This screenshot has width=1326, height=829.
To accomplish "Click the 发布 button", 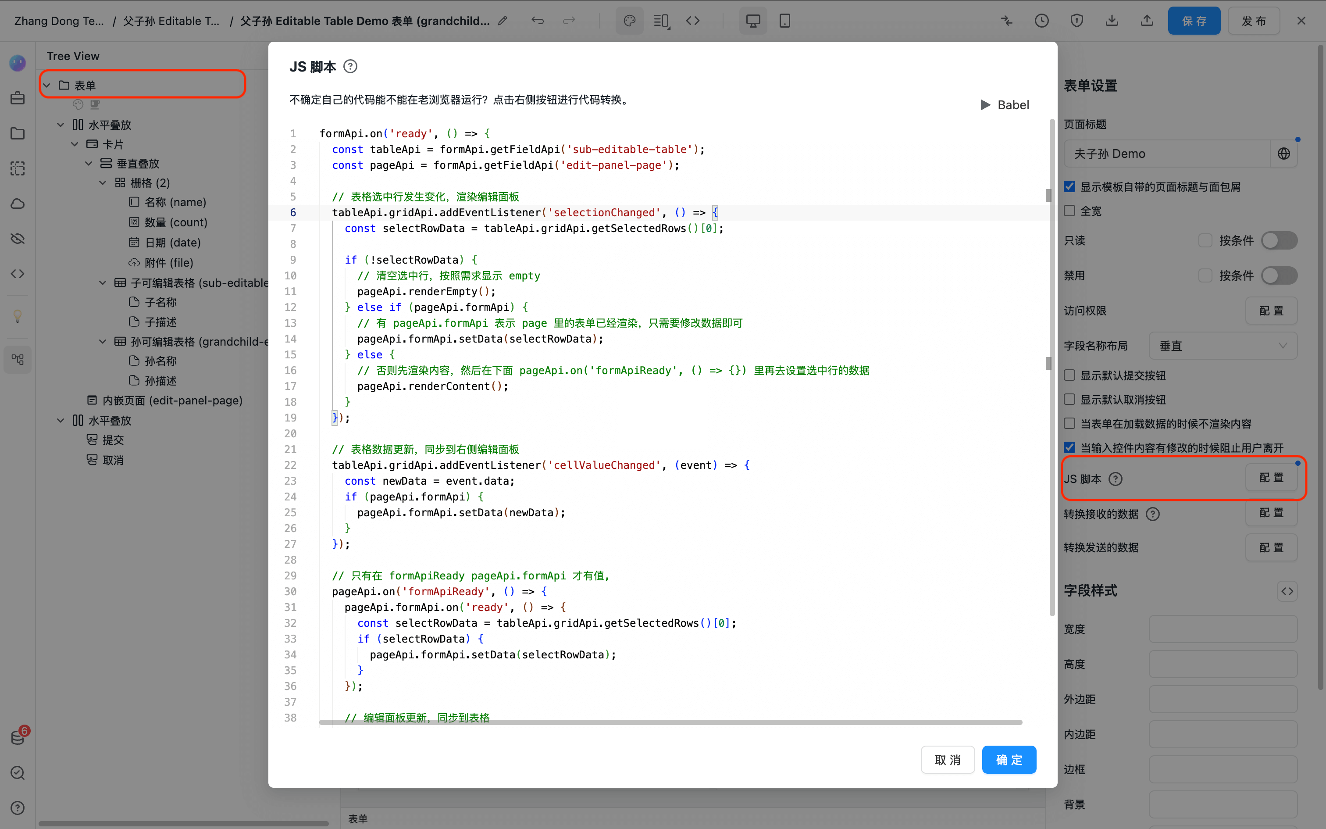I will (1254, 21).
